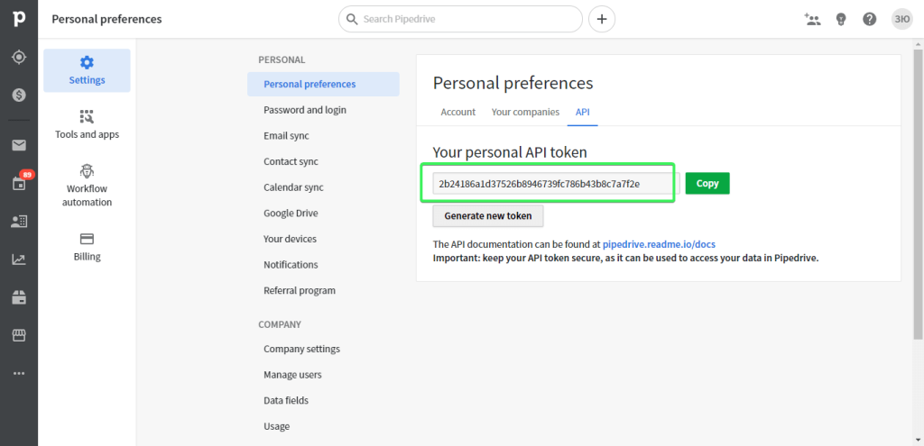Screen dimensions: 924x446
Task: Open the Insights chart icon in sidebar
Action: coord(19,259)
